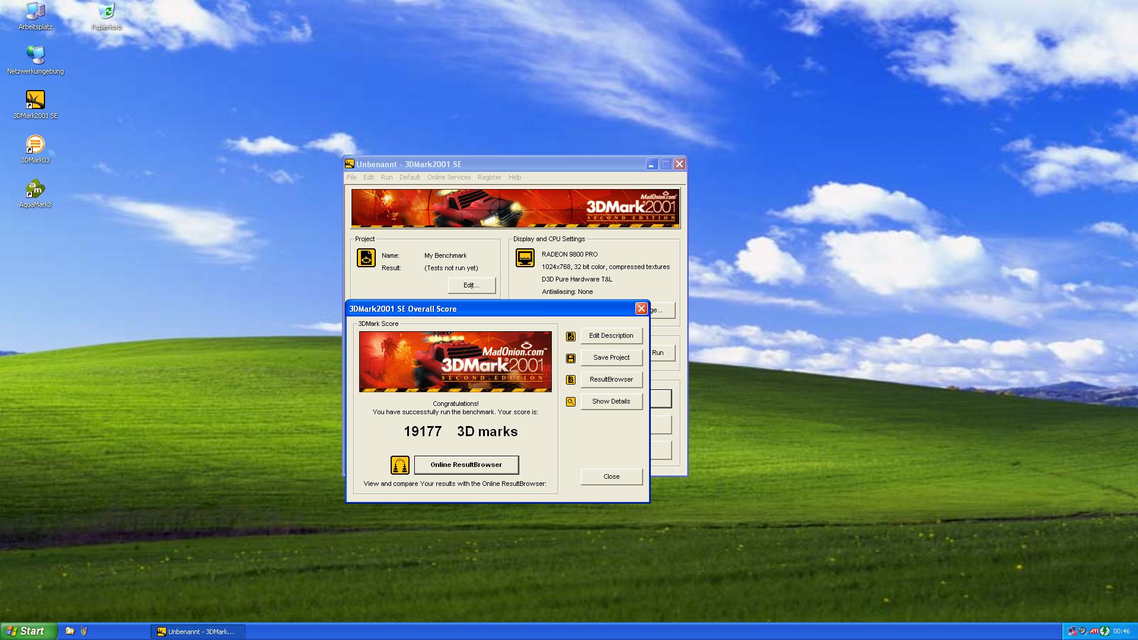This screenshot has width=1138, height=640.
Task: Click the 3DMark title bar icon
Action: [x=350, y=164]
